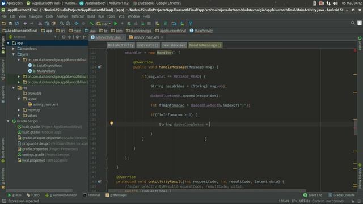The width and height of the screenshot is (363, 204).
Task: Open the Android Monitor tool window
Action: click(x=61, y=195)
